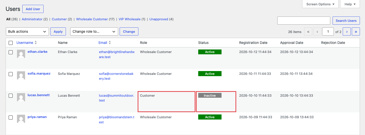Open Bulk actions dropdown
The width and height of the screenshot is (365, 135).
[x=27, y=31]
